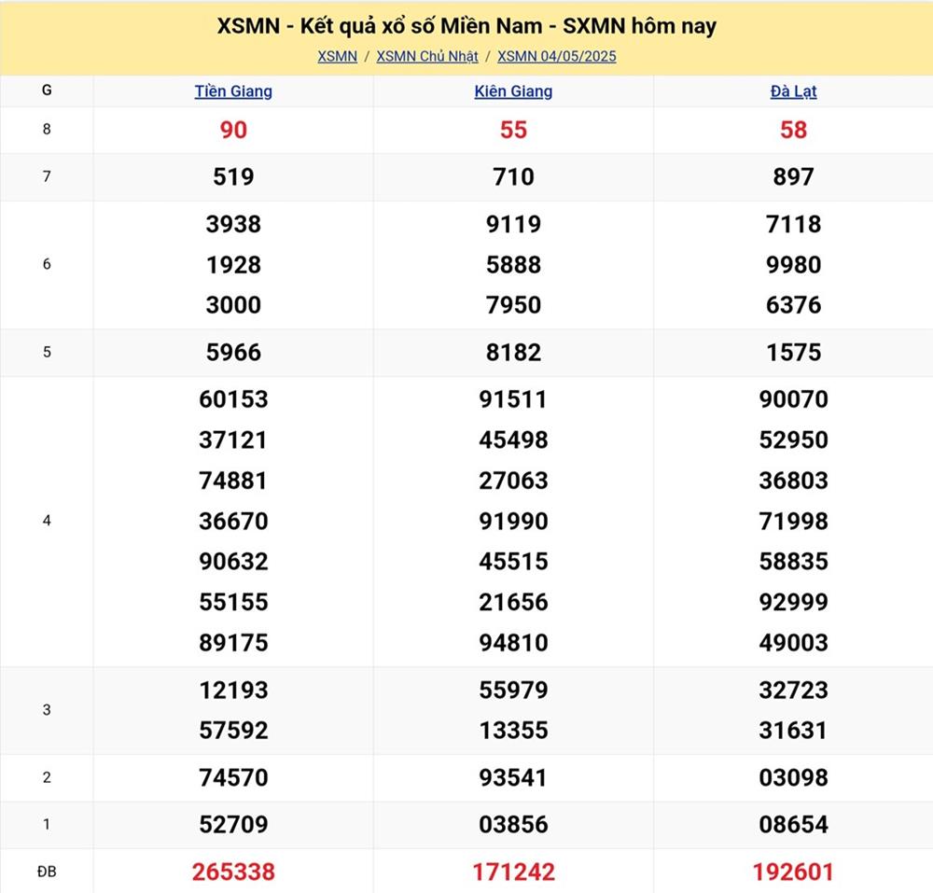Open the XSMN 04/05/2025 breadcrumb link

(x=557, y=56)
